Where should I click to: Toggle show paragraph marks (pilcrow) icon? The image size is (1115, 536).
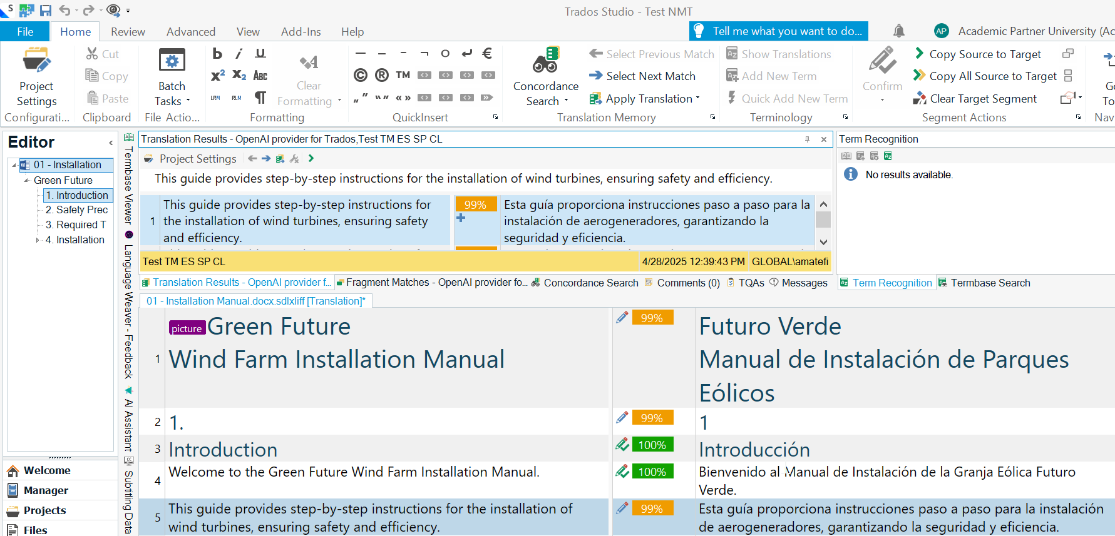pos(260,98)
